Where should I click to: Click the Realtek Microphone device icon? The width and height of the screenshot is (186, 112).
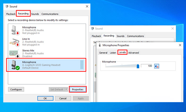pyautogui.click(x=15, y=30)
